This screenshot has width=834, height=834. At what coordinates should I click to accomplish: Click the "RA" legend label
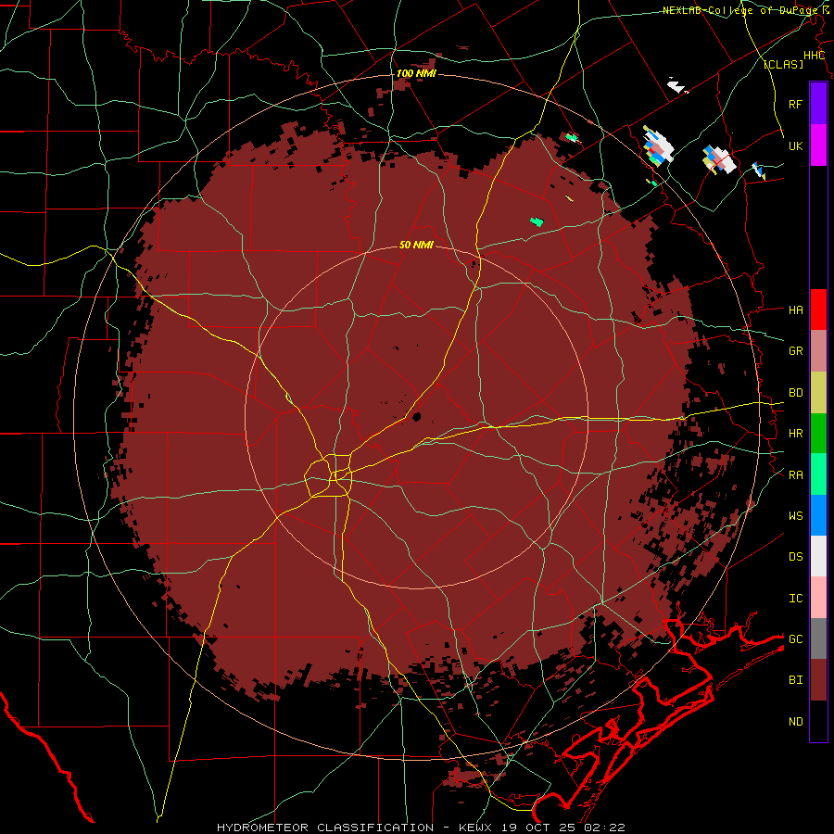pos(795,475)
